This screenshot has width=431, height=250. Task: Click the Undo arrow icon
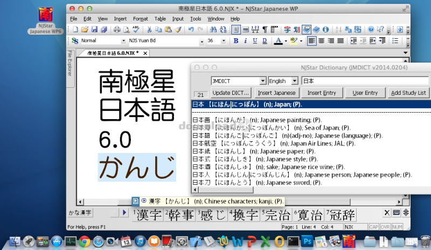pyautogui.click(x=191, y=29)
